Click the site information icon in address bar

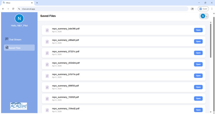pos(19,9)
